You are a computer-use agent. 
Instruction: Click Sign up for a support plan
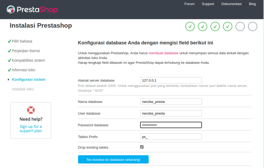(31, 129)
